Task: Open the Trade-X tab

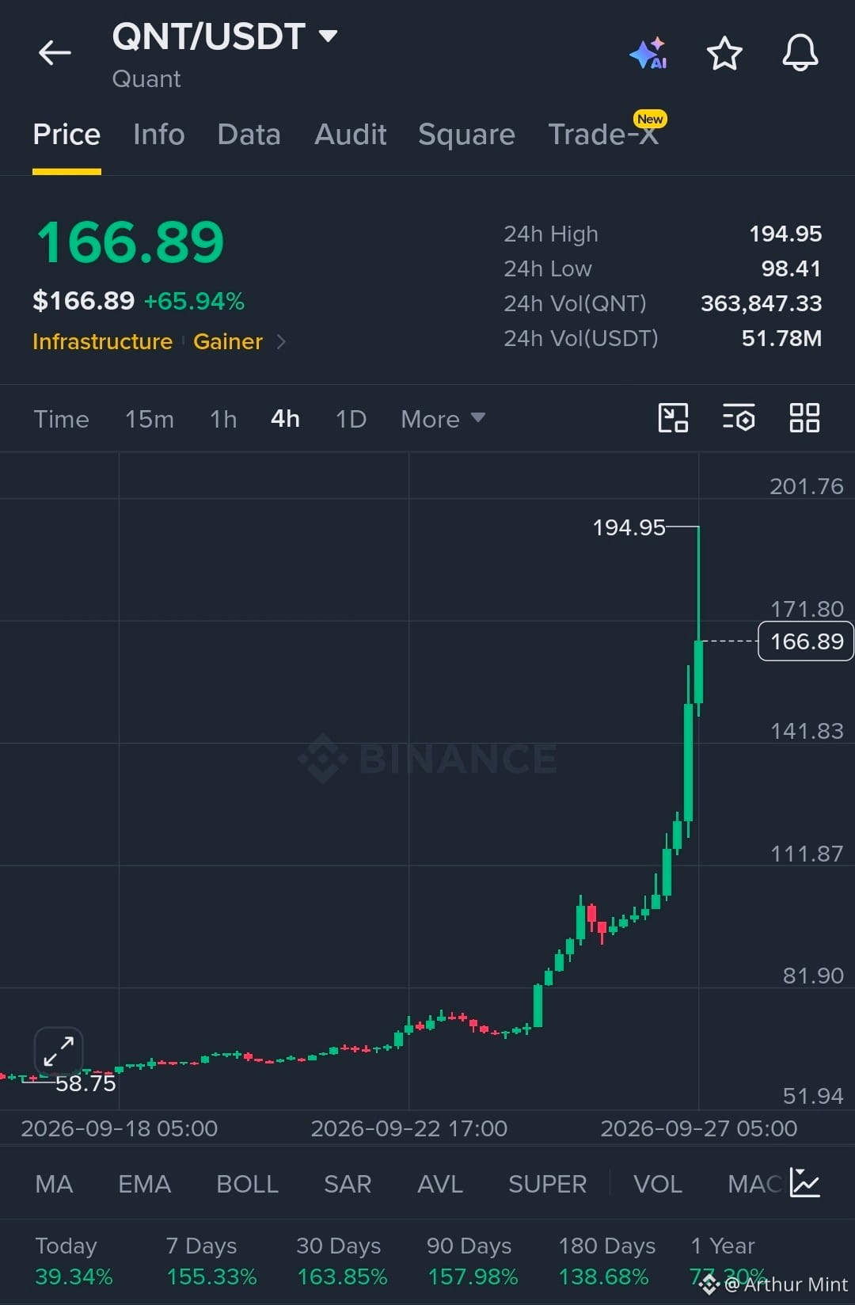Action: [603, 135]
